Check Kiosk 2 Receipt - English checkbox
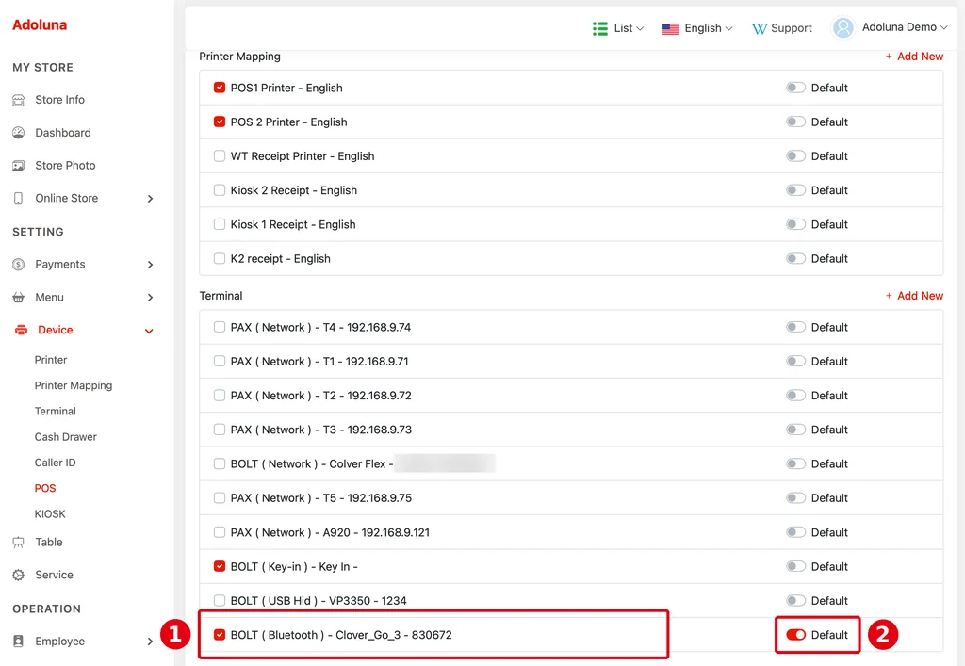Image resolution: width=965 pixels, height=666 pixels. 219,190
